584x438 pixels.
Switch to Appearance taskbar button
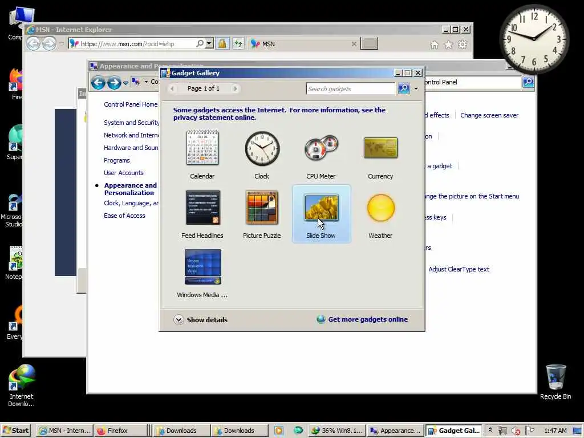pyautogui.click(x=396, y=431)
